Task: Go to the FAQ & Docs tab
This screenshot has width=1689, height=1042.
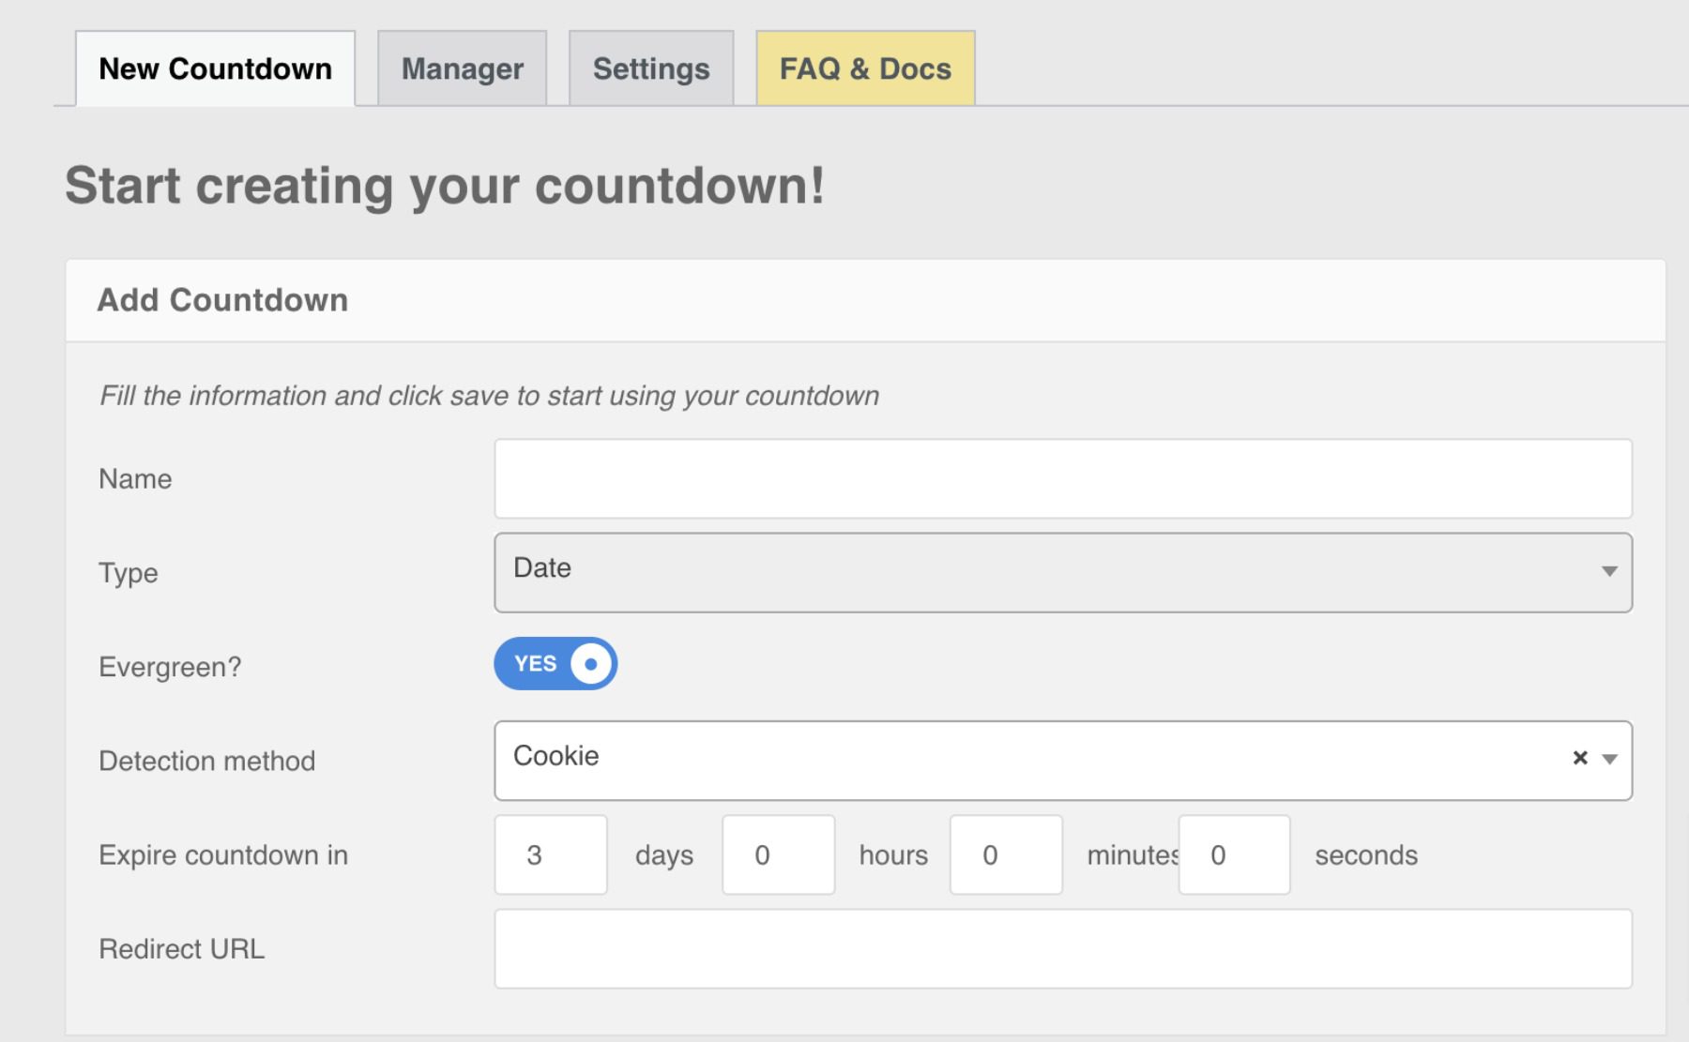Action: 864,67
